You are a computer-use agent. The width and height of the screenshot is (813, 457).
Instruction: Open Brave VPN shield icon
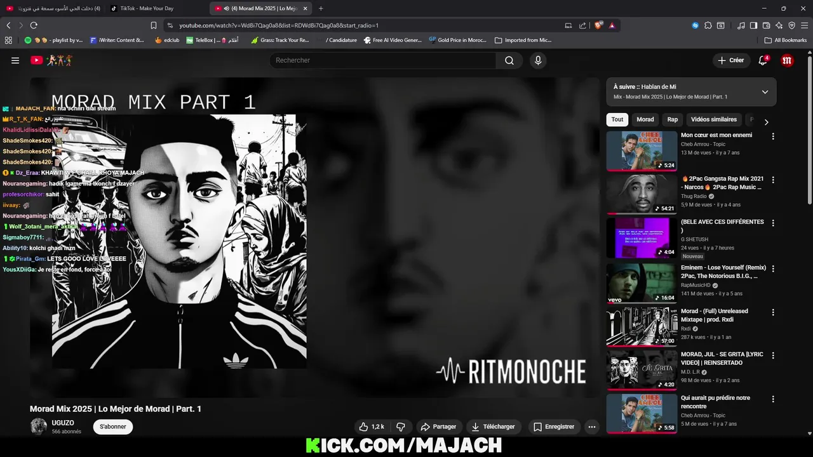coord(792,25)
